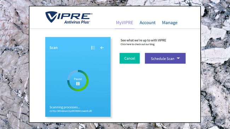The image size is (230, 129).
Task: Expand the Schedule Scan dropdown arrow
Action: 178,58
